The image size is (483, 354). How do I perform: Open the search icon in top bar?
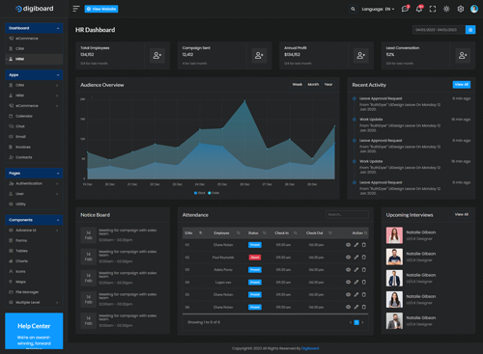click(x=353, y=9)
